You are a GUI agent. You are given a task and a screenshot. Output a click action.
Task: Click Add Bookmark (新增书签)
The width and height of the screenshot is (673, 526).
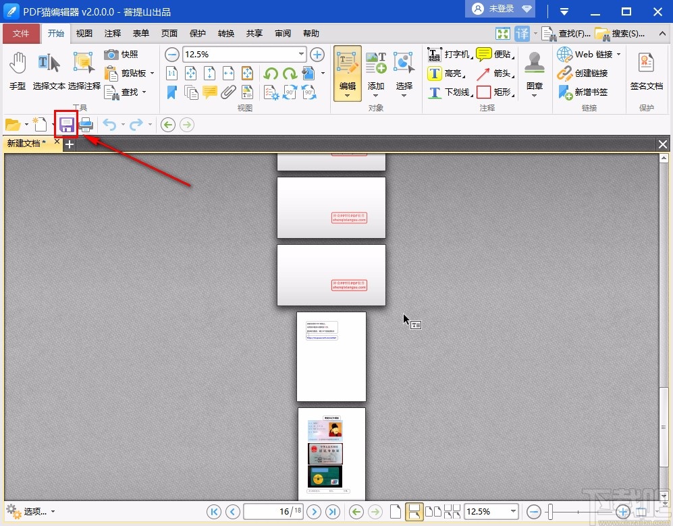583,92
